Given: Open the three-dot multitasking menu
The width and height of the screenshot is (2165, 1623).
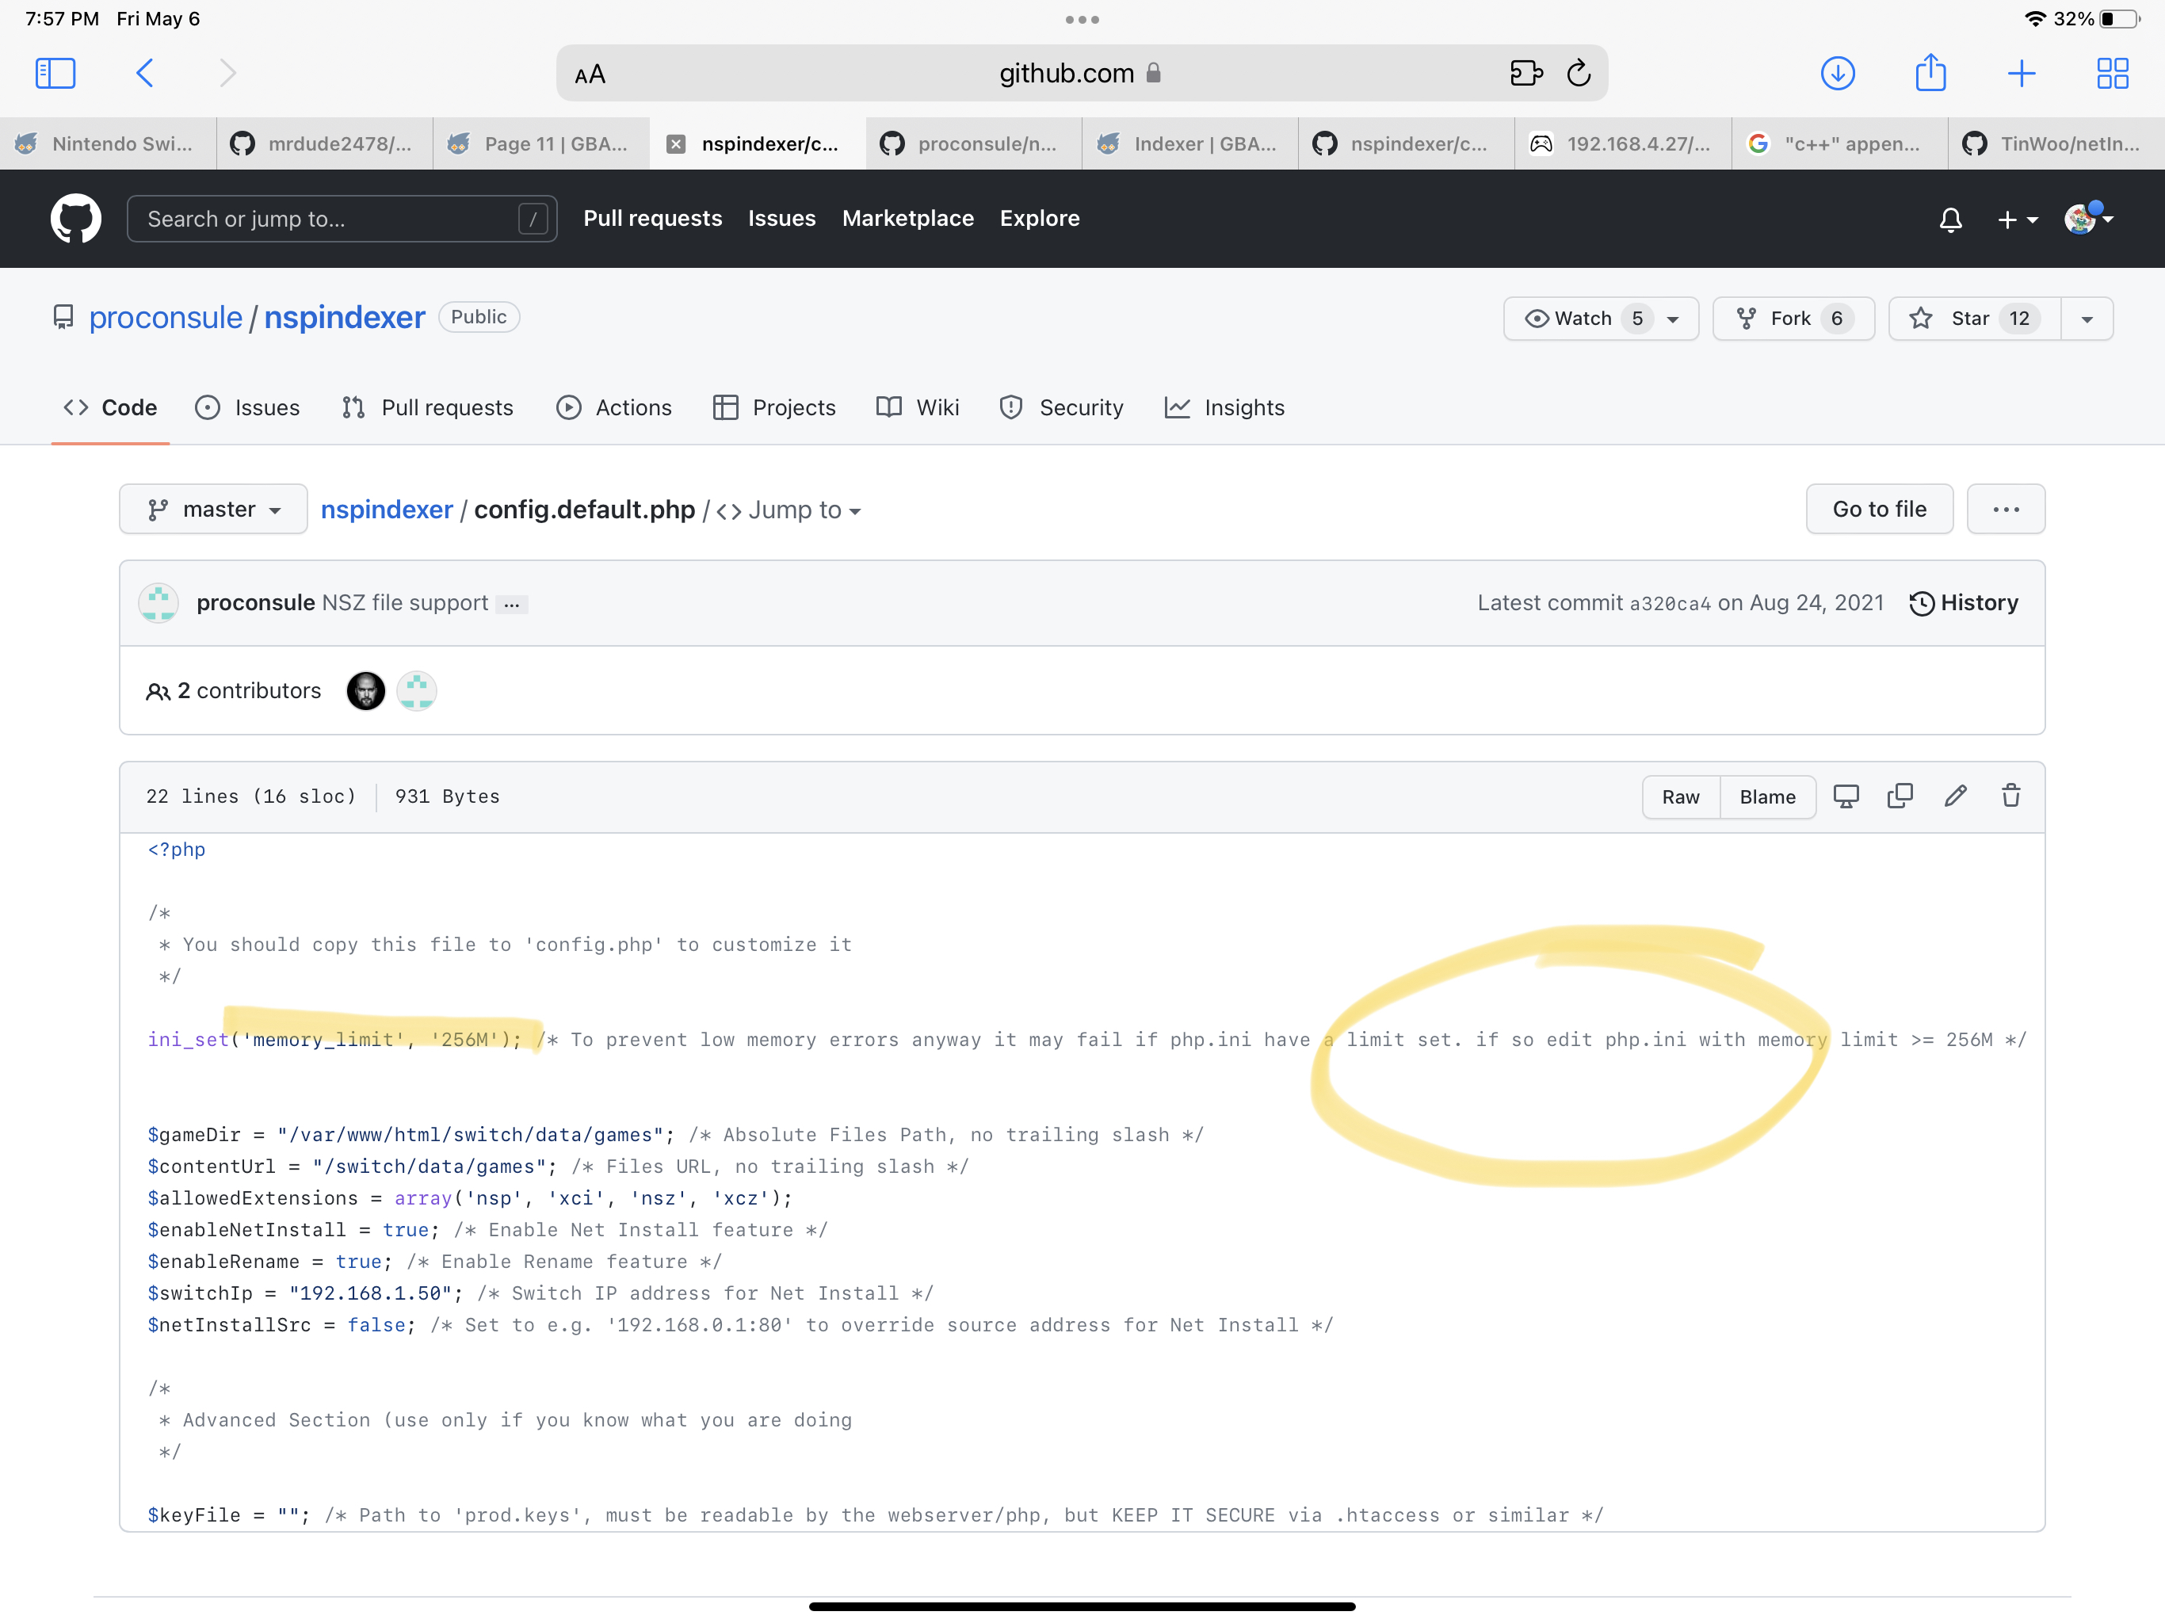Looking at the screenshot, I should click(x=1082, y=20).
